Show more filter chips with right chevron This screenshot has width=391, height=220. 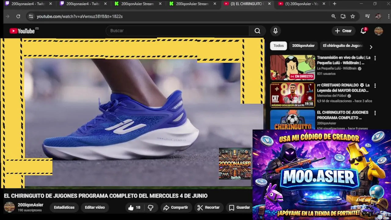[x=371, y=47]
